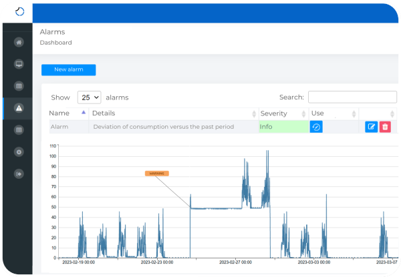Click the New alarm button
Viewport: 401px width, 277px height.
point(69,69)
